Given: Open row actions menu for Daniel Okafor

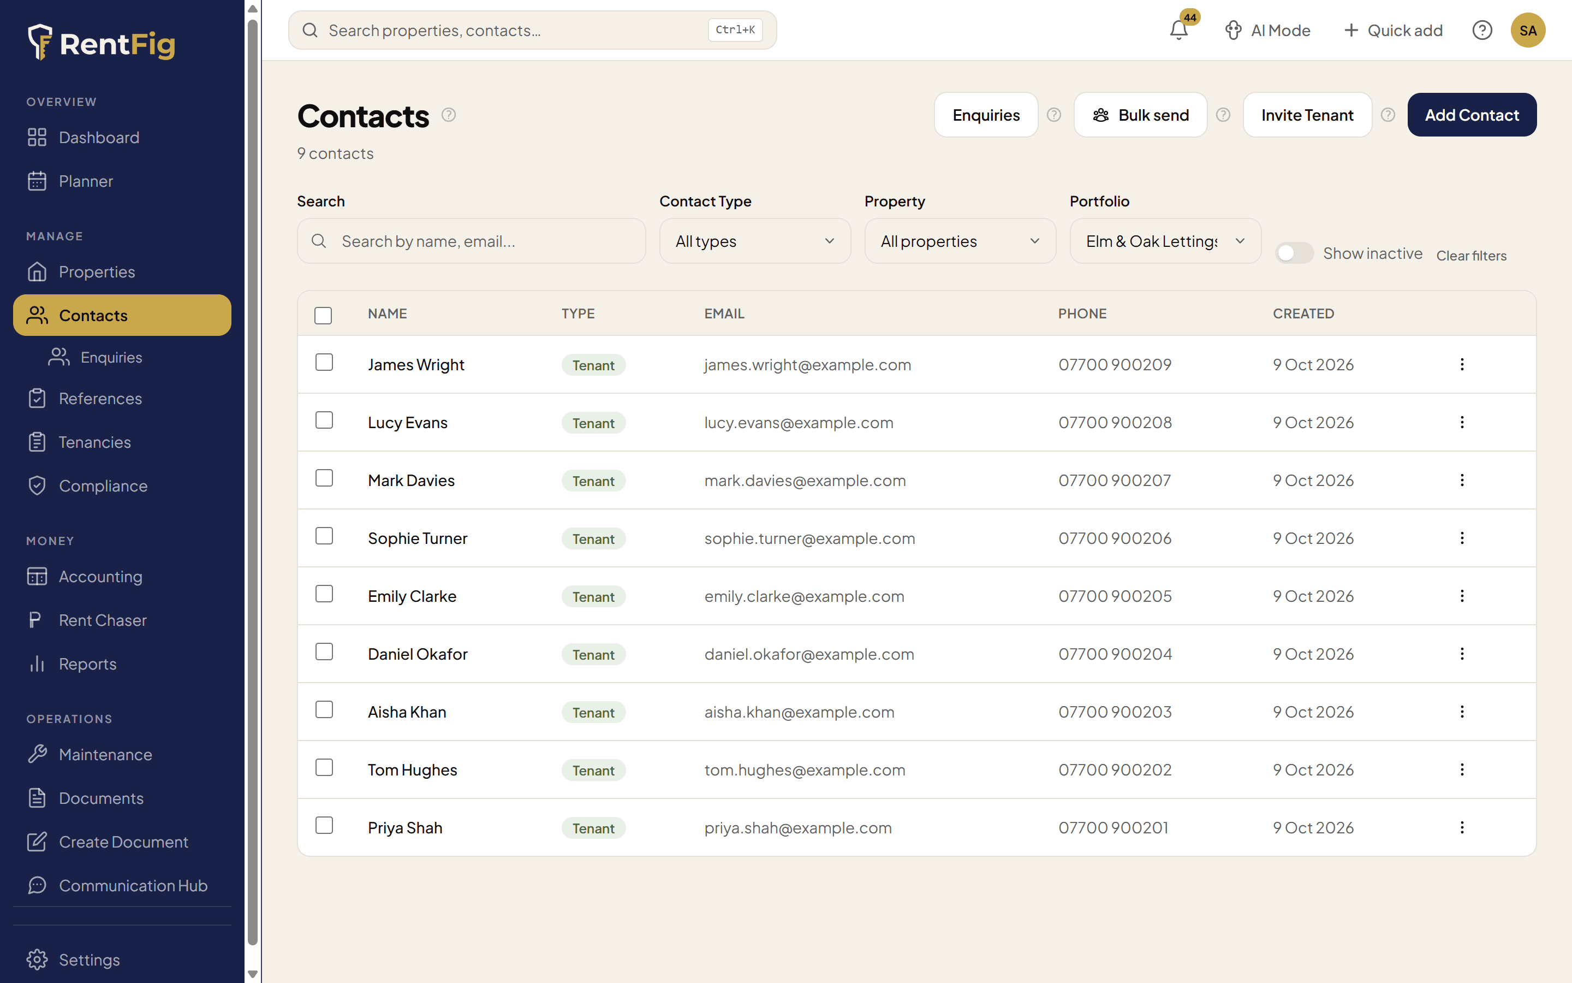Looking at the screenshot, I should [1462, 654].
